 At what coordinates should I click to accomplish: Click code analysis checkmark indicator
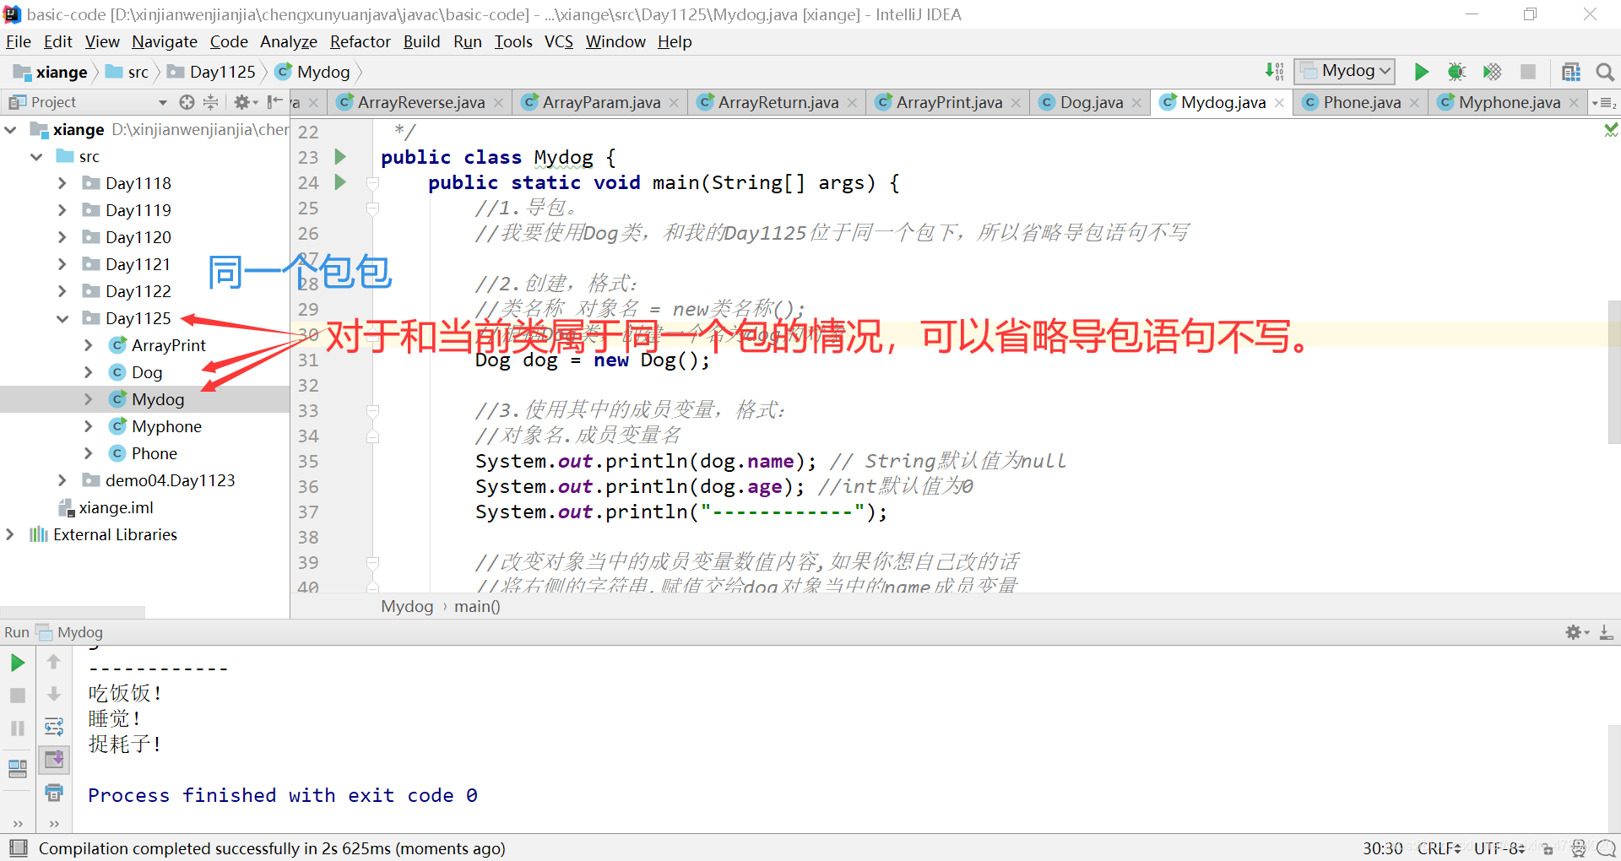click(1611, 129)
